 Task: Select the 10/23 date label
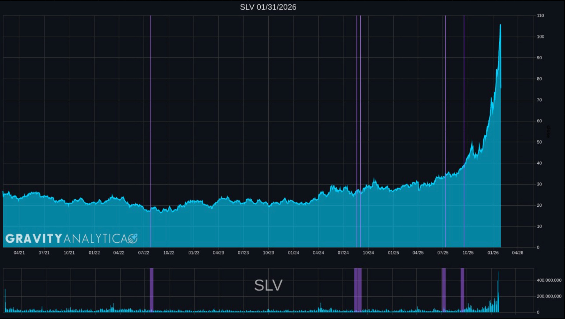pos(268,253)
